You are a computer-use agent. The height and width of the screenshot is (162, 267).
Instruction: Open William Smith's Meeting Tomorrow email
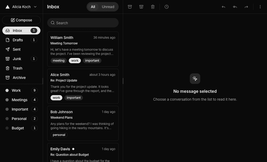83,49
